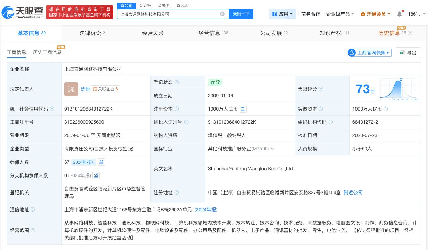This screenshot has width=428, height=250.
Task: Clear the search box with the × icon
Action: click(222, 14)
